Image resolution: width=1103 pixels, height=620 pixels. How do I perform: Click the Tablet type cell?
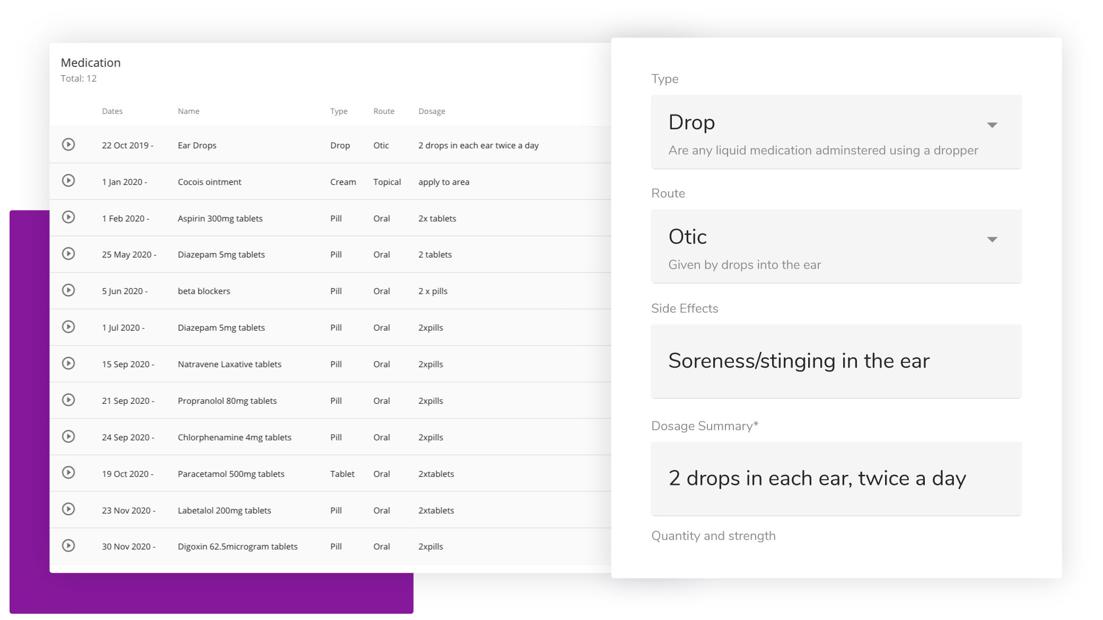click(x=342, y=474)
